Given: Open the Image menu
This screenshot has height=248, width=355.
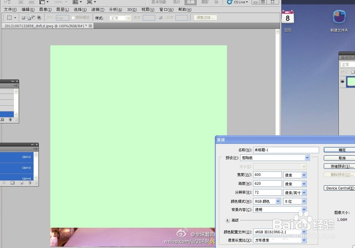Looking at the screenshot, I should pos(45,10).
